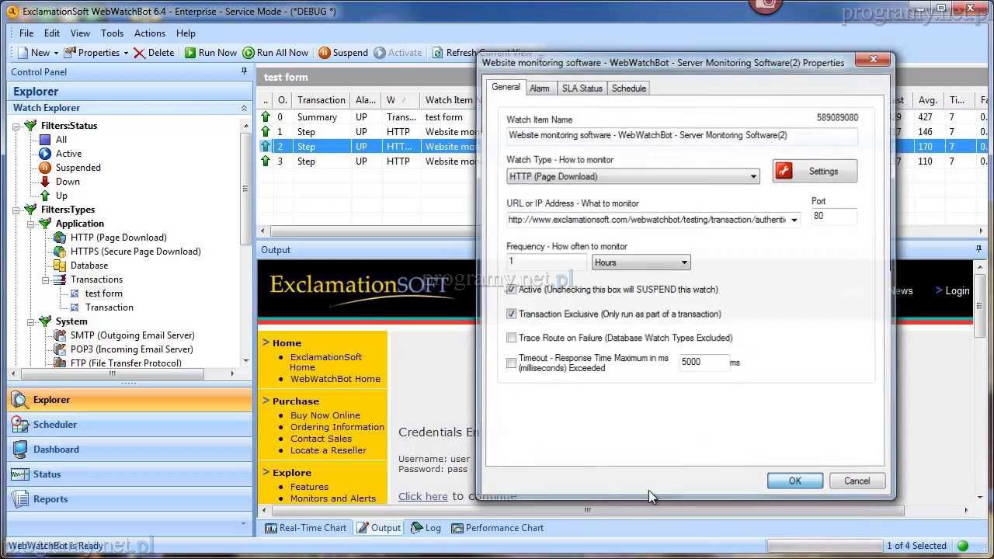Open the Real-Time Chart view
994x559 pixels.
click(271, 528)
